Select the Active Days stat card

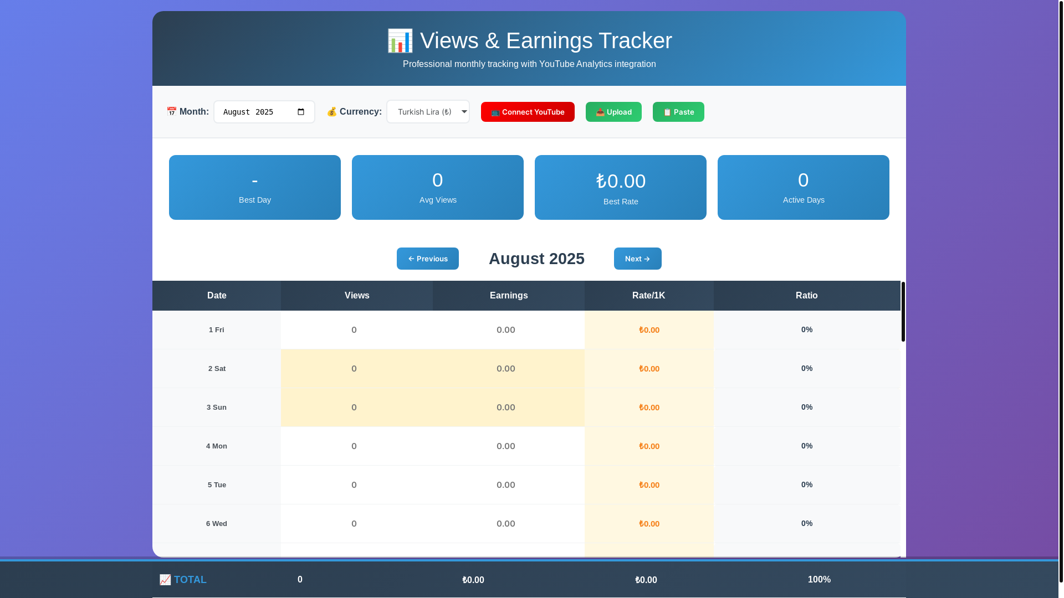tap(804, 187)
